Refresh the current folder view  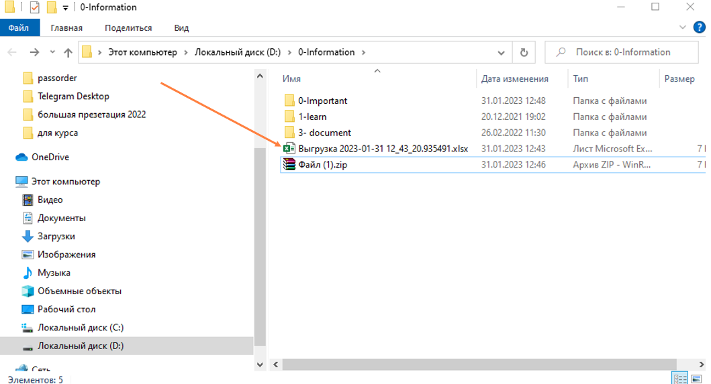click(524, 52)
